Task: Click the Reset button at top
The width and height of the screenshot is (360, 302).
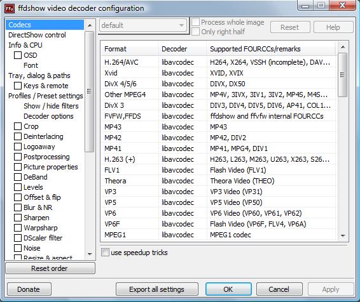Action: [x=290, y=27]
